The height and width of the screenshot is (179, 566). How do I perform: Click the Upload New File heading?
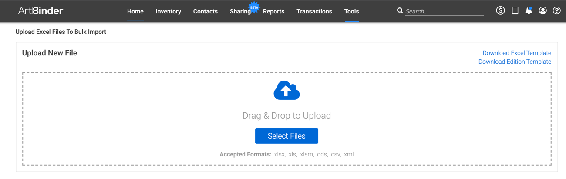click(x=50, y=53)
